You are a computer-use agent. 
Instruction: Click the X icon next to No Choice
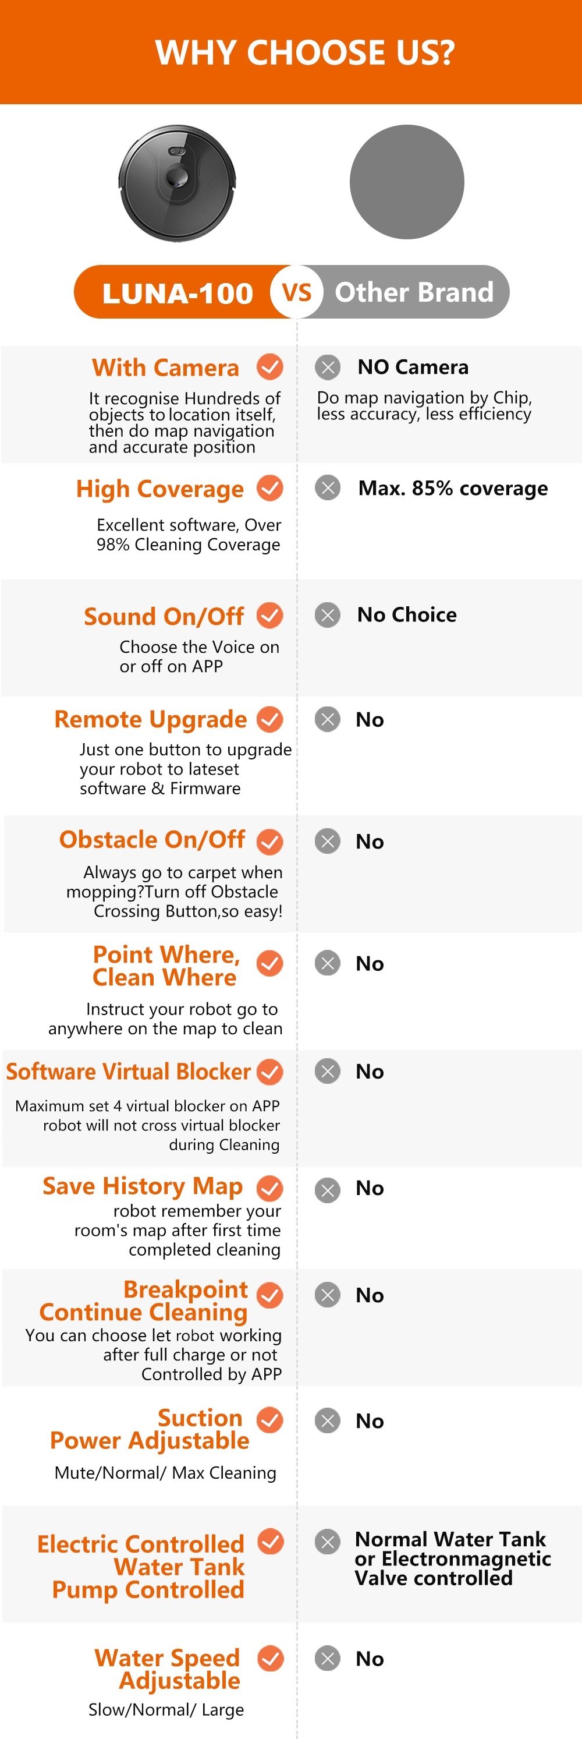328,615
